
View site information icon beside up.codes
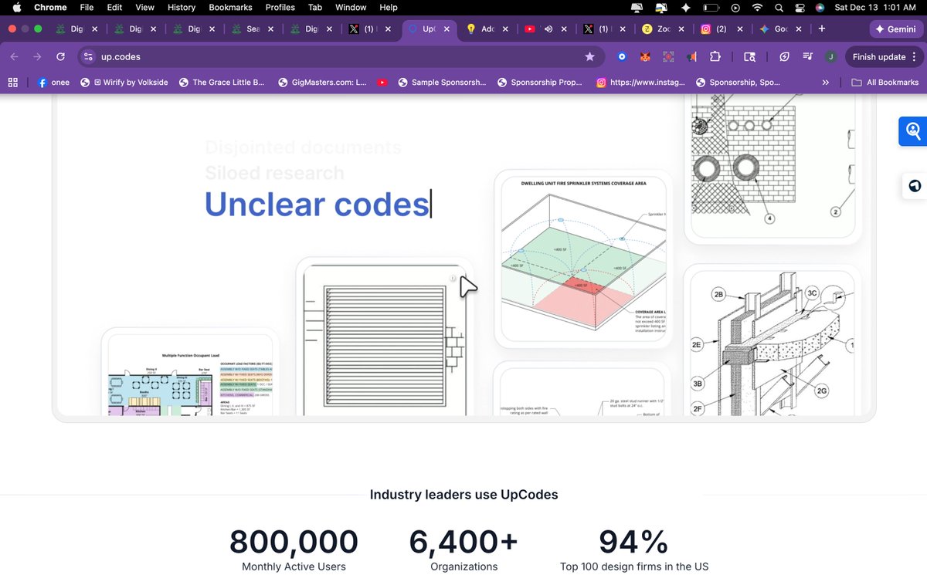coord(88,57)
